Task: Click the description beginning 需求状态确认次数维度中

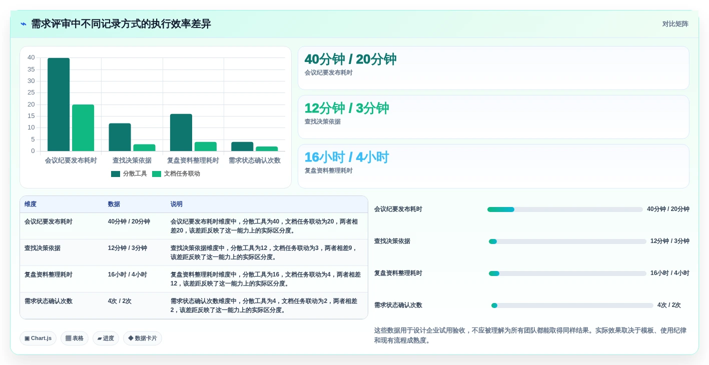Action: 266,305
